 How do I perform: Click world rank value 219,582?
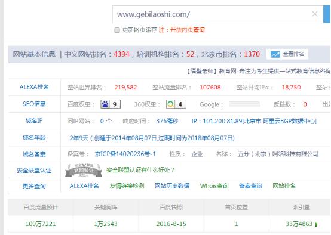[x=125, y=87]
